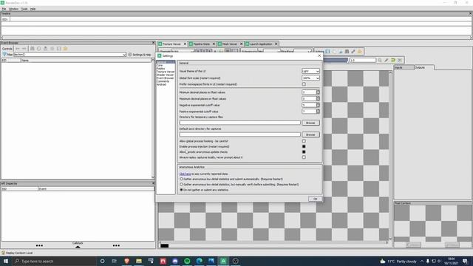
Task: Click the temporary capture files directory field
Action: click(x=239, y=123)
